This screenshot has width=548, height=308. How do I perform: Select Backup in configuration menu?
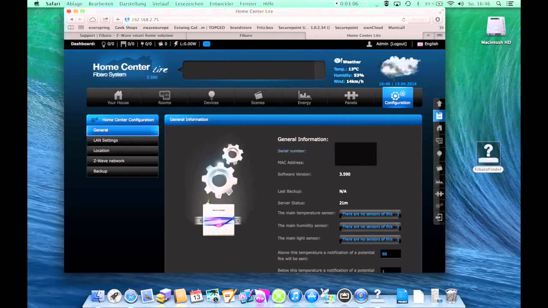(x=122, y=171)
